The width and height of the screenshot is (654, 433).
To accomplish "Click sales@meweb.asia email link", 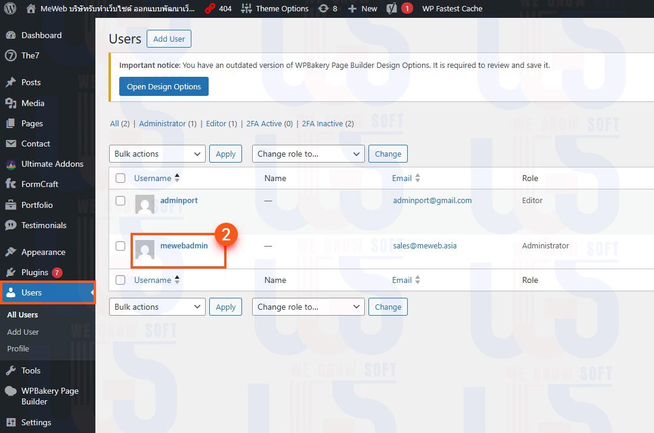I will tap(424, 246).
